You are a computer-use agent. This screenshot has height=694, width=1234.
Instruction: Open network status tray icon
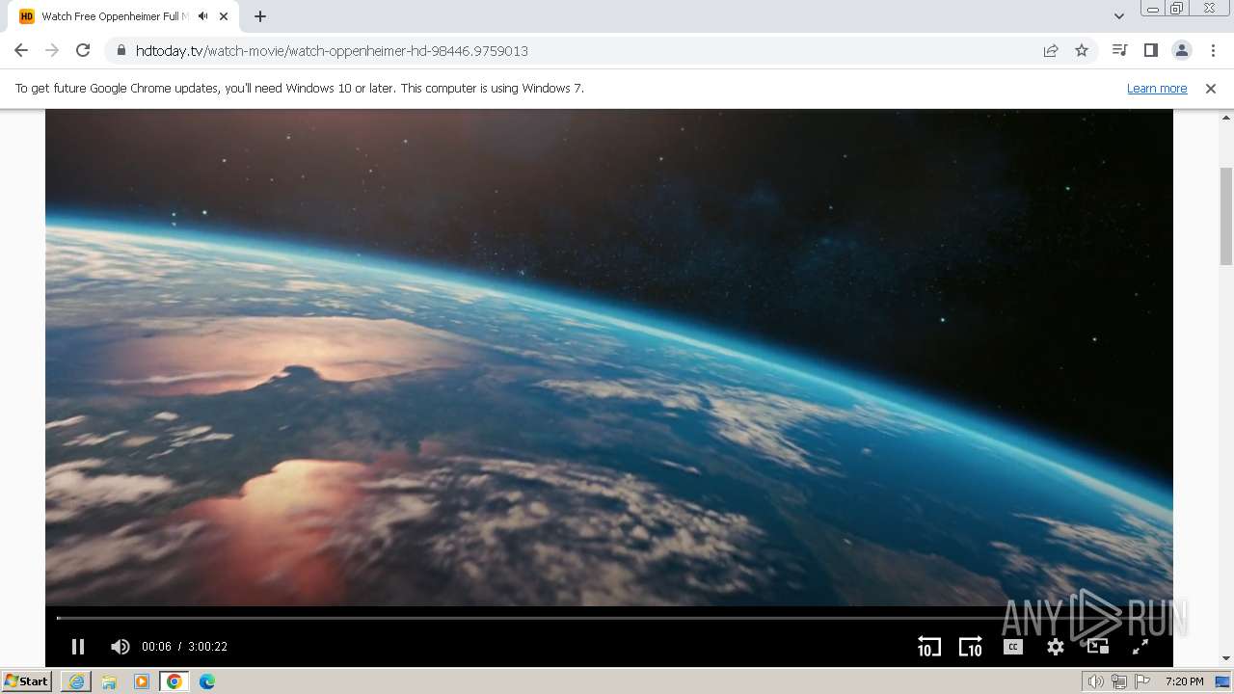tap(1118, 681)
